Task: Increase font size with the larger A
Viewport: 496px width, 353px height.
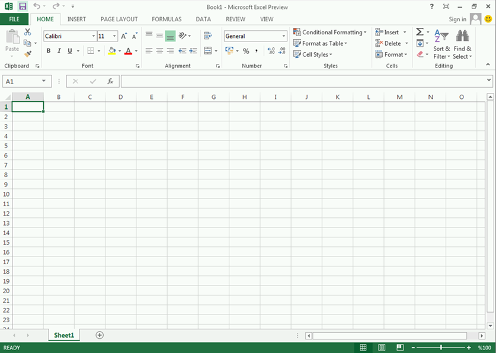Action: tap(124, 36)
